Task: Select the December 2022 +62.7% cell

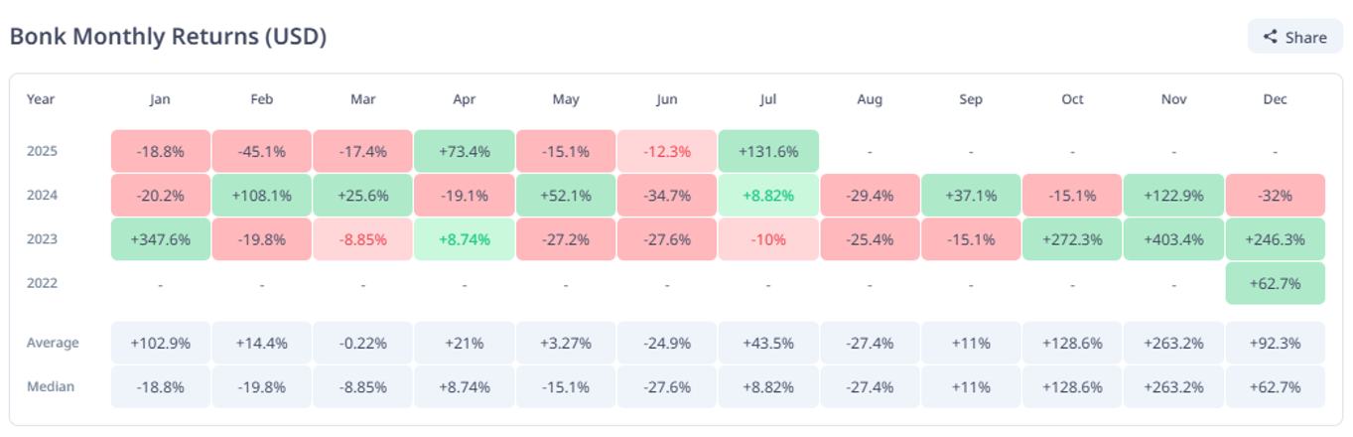Action: click(1275, 283)
